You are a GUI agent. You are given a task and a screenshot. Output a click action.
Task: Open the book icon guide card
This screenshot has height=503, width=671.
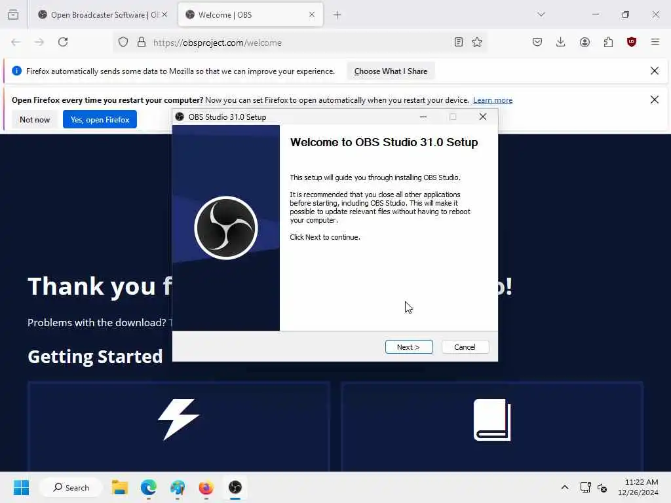(492, 427)
